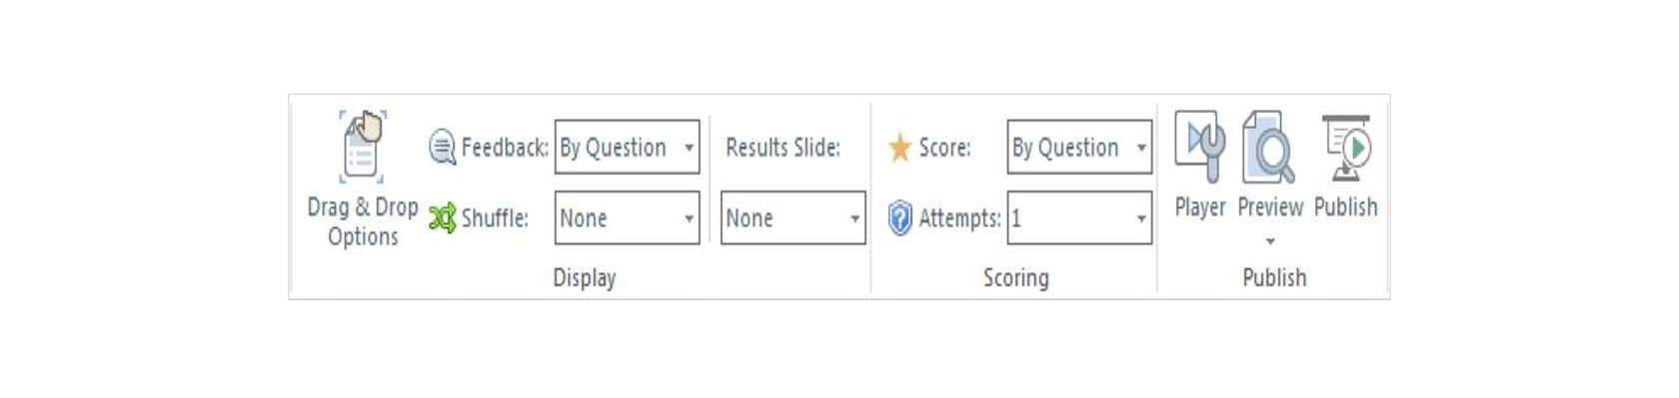Open the Preview arrow menu
Screen dimensions: 1679x398
[x=1270, y=241]
